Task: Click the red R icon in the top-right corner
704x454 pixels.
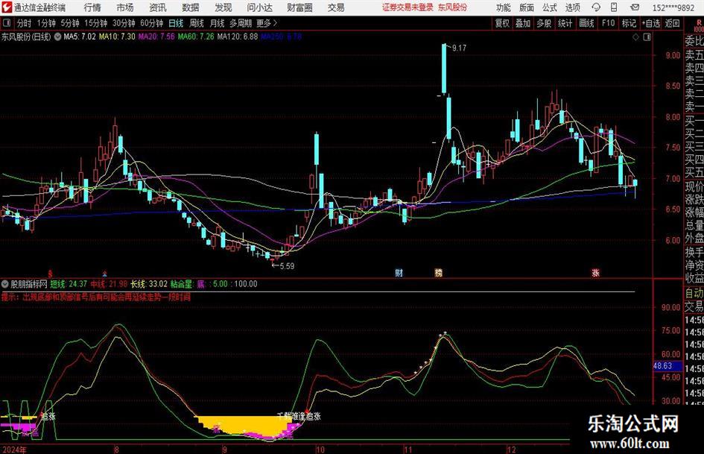Action: click(699, 24)
